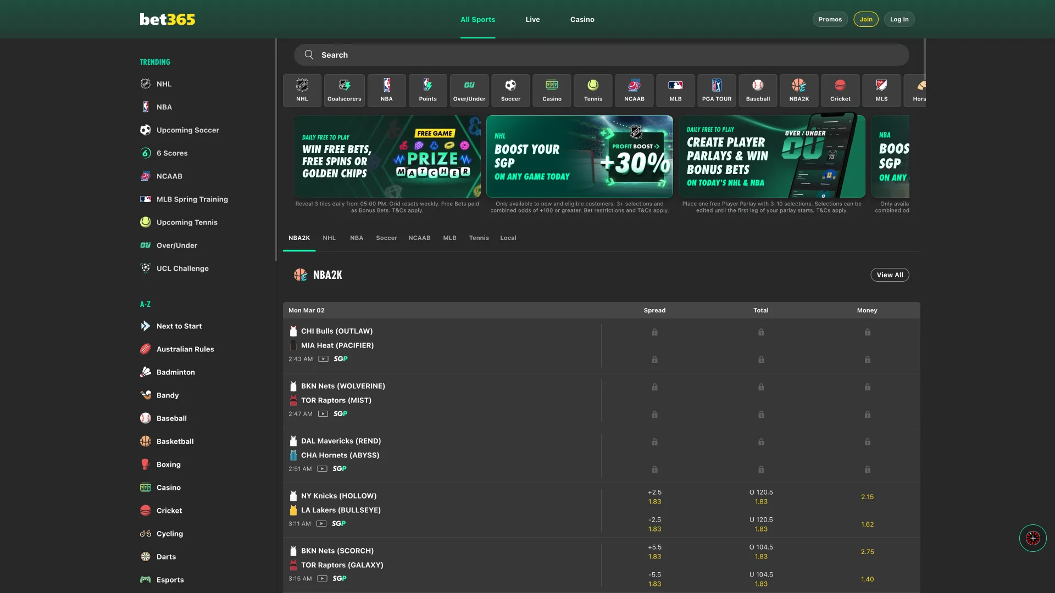The height and width of the screenshot is (593, 1055).
Task: Select Under 104.5 total for Nets game
Action: click(761, 579)
